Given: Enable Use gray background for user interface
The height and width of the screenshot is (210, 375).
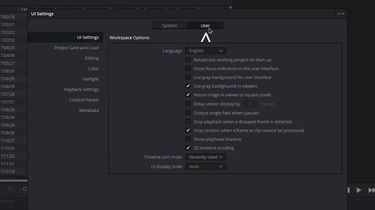Looking at the screenshot, I should [x=188, y=77].
